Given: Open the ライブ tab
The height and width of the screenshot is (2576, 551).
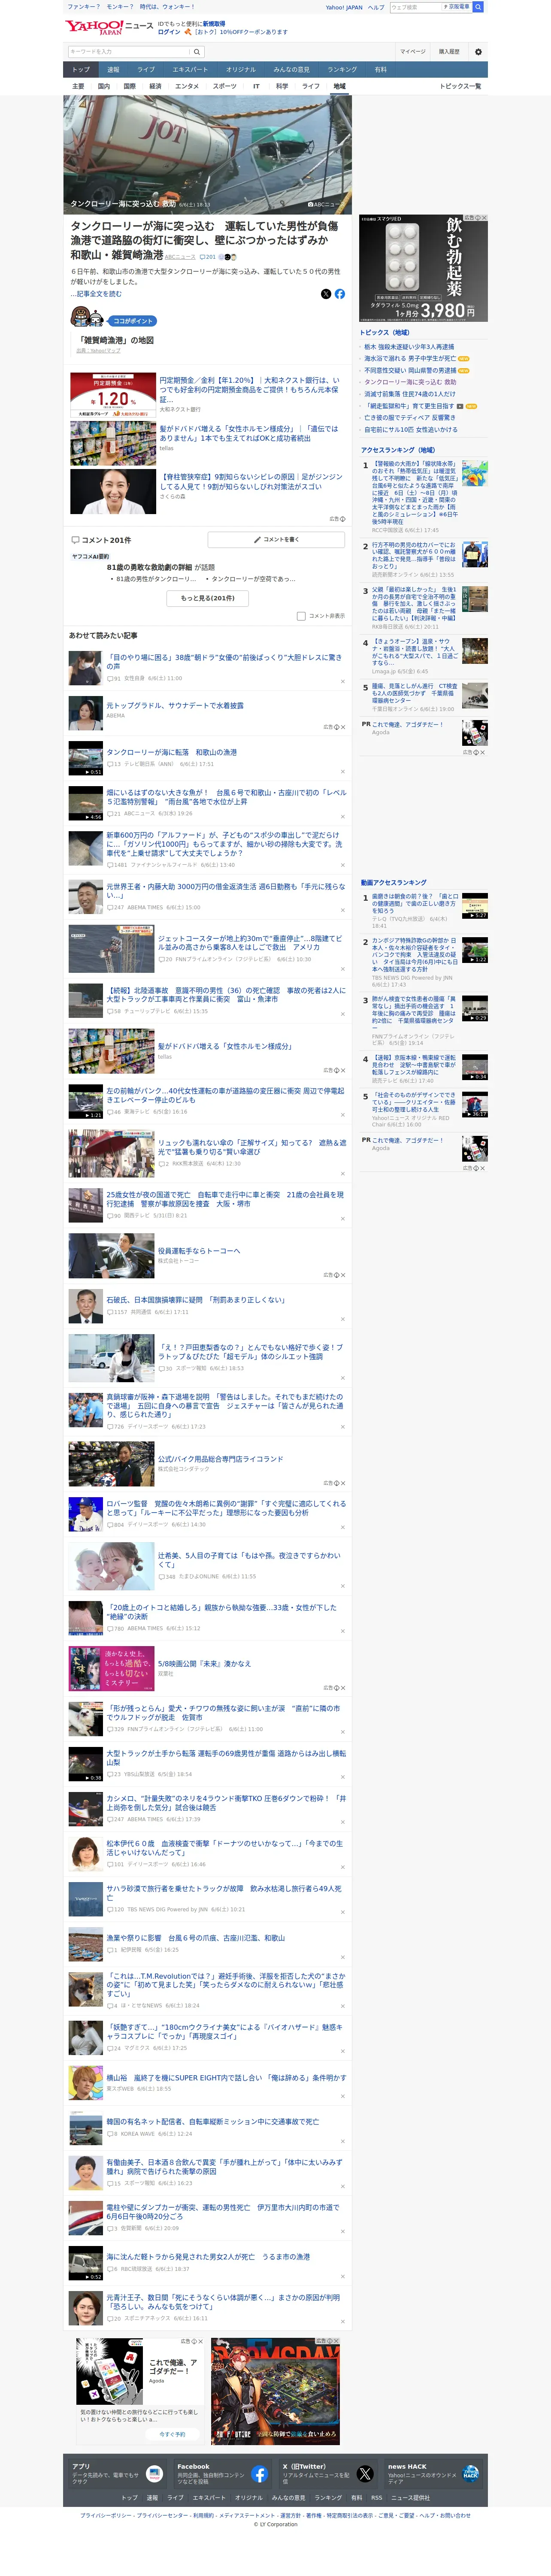Looking at the screenshot, I should click(x=146, y=70).
